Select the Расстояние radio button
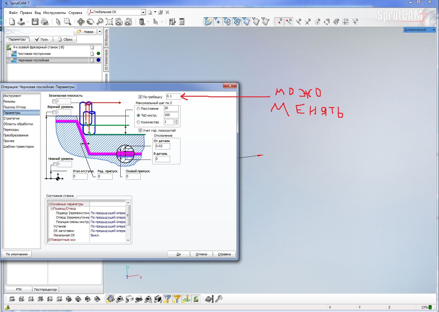The image size is (439, 312). [138, 109]
